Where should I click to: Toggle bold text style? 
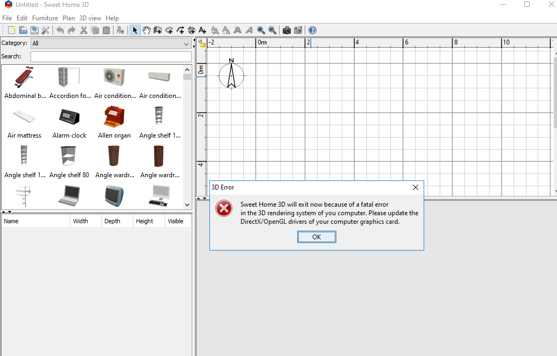point(237,31)
